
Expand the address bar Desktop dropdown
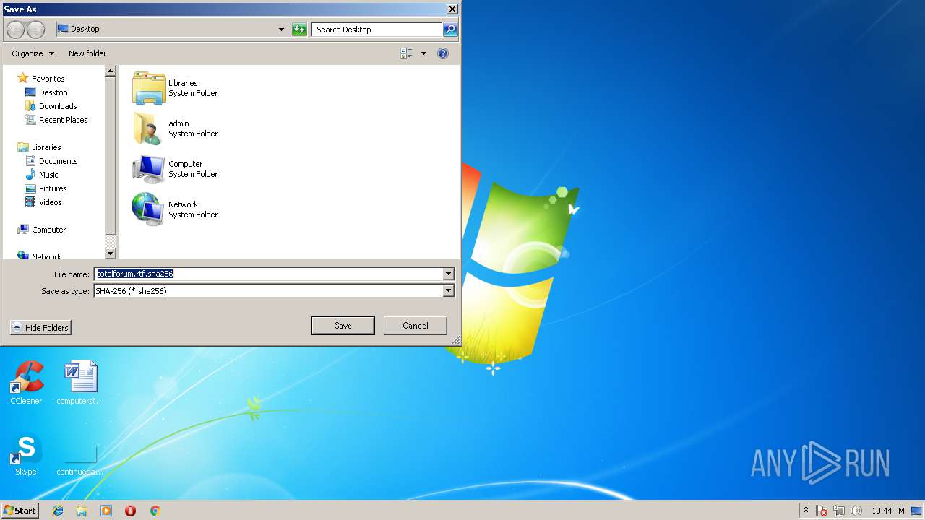281,30
